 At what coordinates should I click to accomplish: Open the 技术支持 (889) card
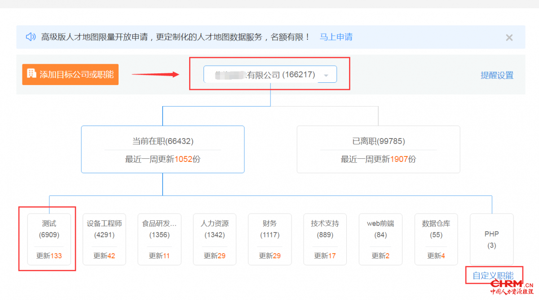[x=325, y=239]
